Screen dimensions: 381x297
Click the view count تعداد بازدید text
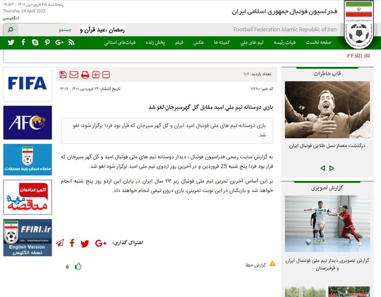[x=257, y=74]
